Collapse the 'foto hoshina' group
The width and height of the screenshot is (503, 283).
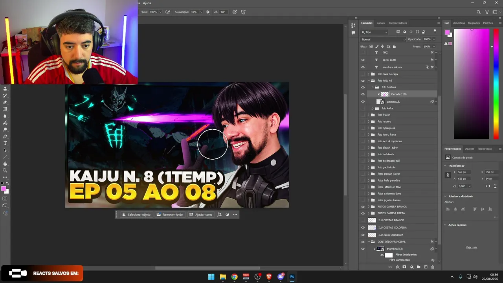(373, 87)
